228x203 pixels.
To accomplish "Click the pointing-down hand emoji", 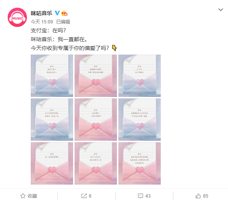I will point(114,48).
